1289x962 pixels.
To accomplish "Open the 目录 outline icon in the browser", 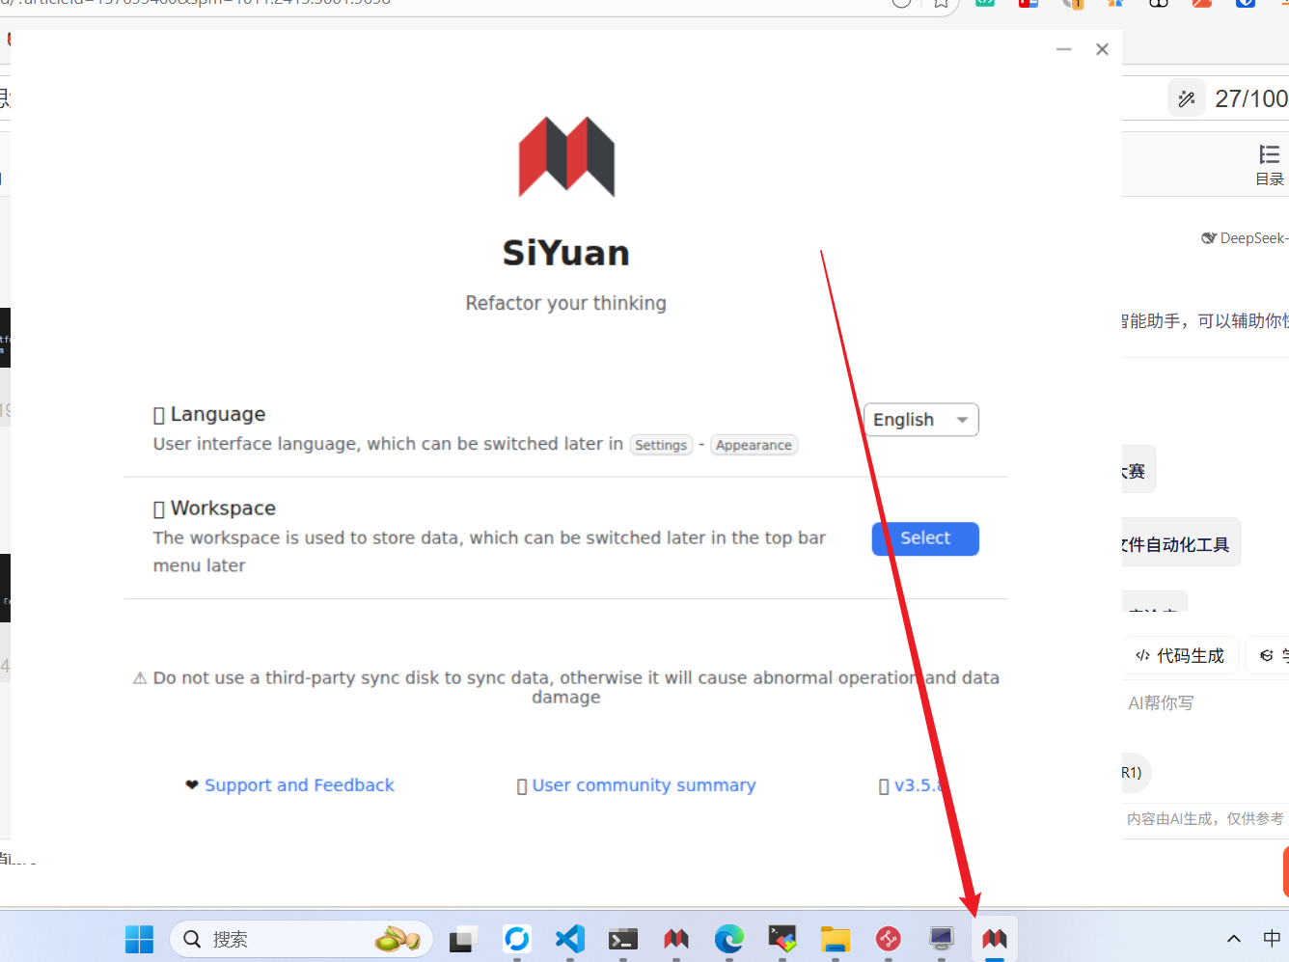I will [1270, 165].
